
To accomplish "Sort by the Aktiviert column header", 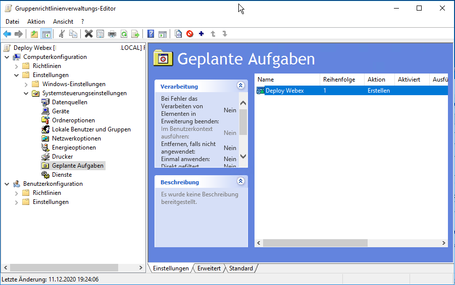I will [x=412, y=80].
